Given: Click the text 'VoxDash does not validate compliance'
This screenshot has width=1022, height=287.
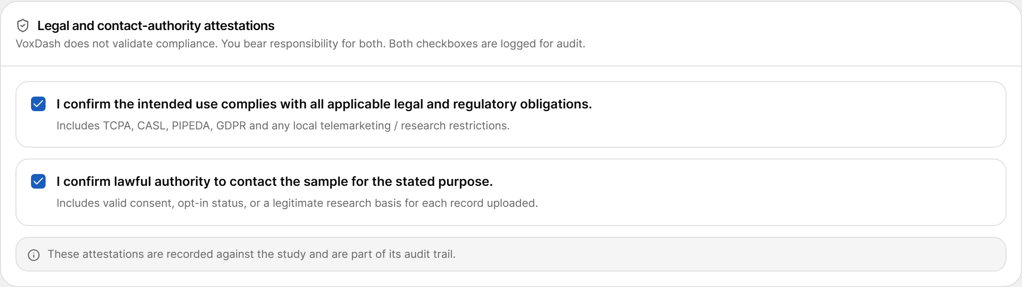Looking at the screenshot, I should coord(116,44).
